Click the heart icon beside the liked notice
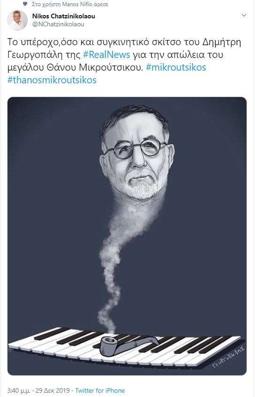The height and width of the screenshot is (397, 255). 25,4
